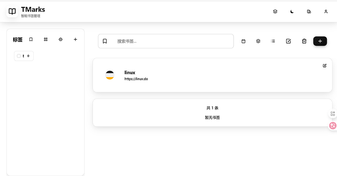The image size is (337, 176).
Task: Click the TMarks open-book logo icon
Action: click(12, 11)
